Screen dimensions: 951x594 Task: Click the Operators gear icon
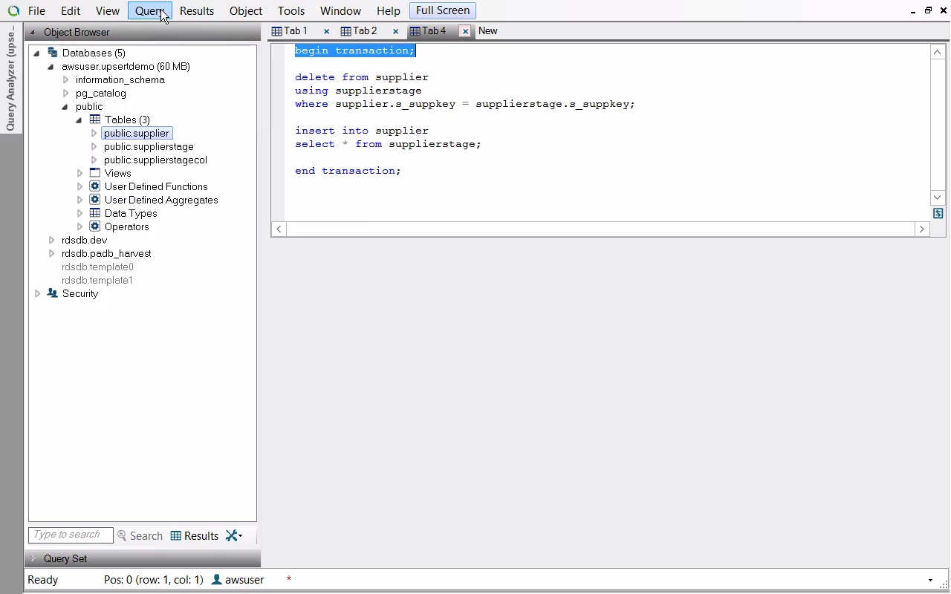95,226
